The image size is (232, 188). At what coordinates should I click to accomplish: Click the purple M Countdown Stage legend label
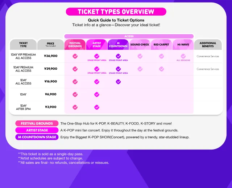point(37,137)
